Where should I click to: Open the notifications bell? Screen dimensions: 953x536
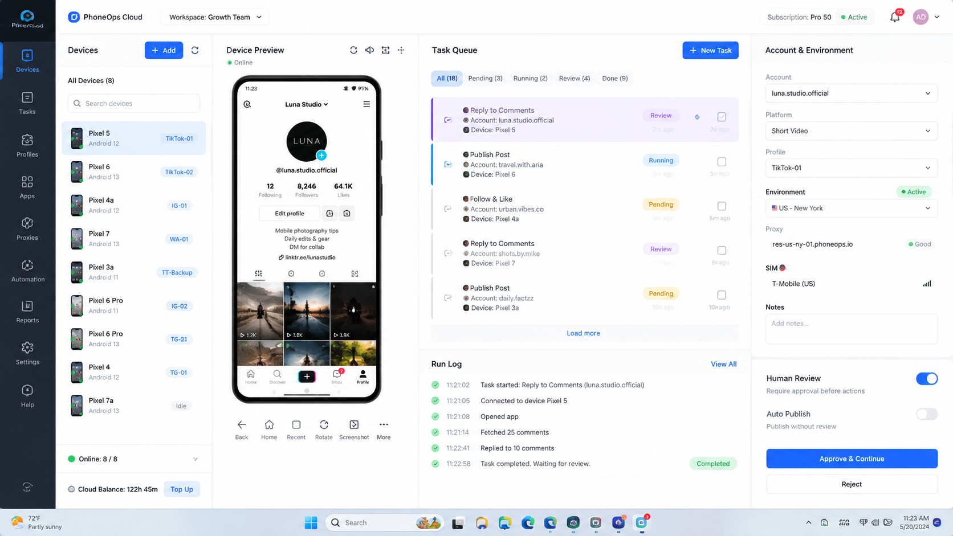coord(895,17)
